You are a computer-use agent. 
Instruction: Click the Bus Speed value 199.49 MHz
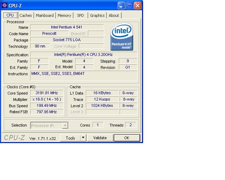(47, 105)
